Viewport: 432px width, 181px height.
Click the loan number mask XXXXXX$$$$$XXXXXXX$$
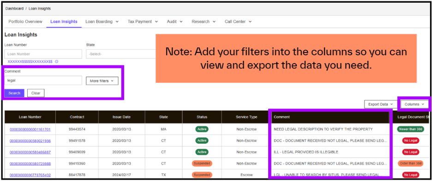coord(30,62)
